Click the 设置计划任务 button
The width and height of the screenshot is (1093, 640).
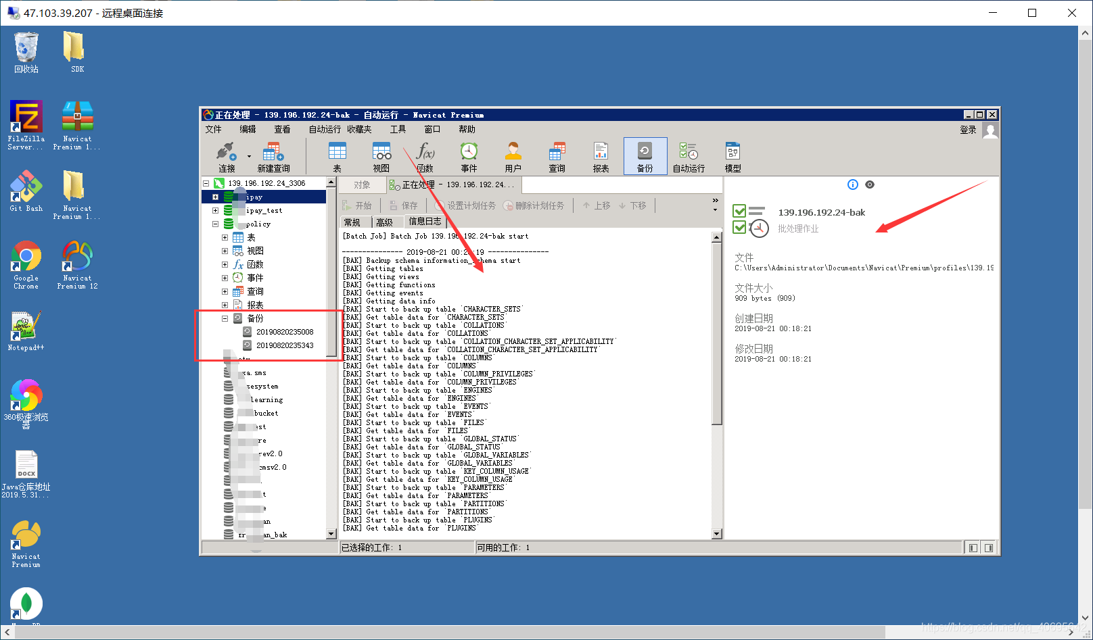(x=465, y=205)
